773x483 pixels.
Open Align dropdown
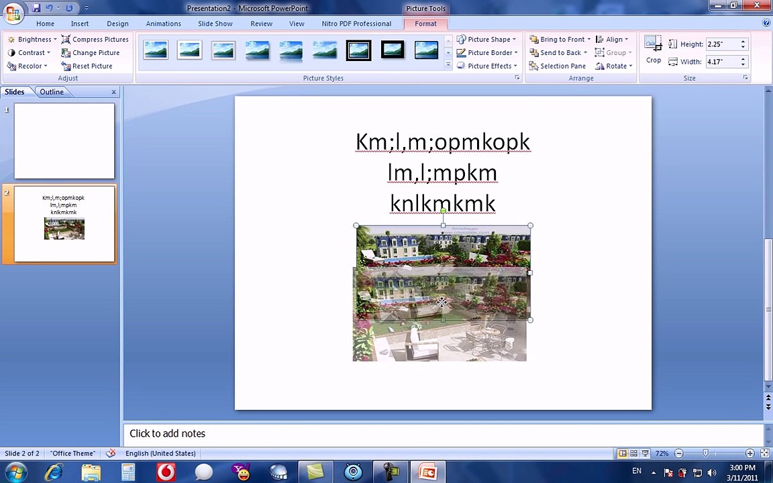coord(612,40)
